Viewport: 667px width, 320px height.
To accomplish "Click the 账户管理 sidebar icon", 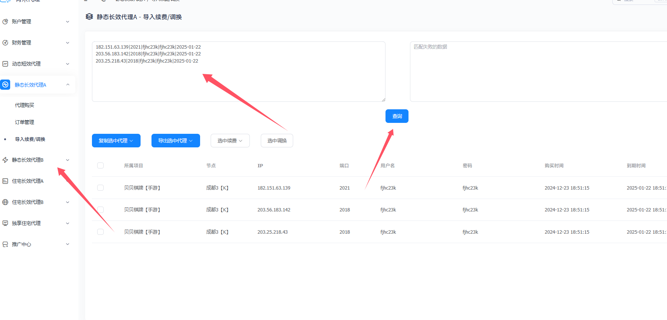I will pos(5,22).
